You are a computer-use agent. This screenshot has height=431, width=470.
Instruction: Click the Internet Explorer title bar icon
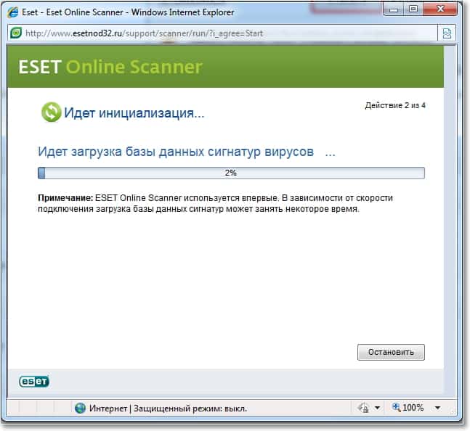[x=13, y=12]
